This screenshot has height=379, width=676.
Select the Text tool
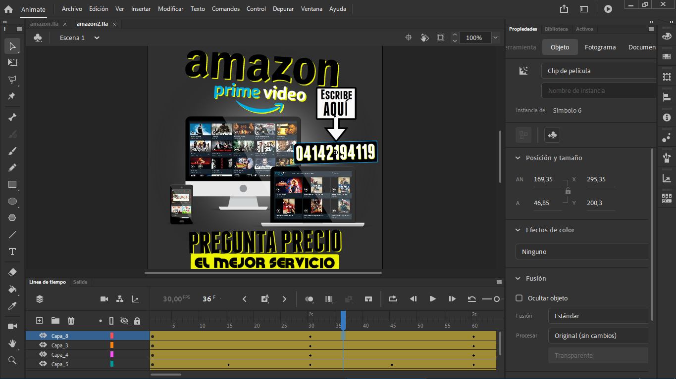(x=12, y=252)
